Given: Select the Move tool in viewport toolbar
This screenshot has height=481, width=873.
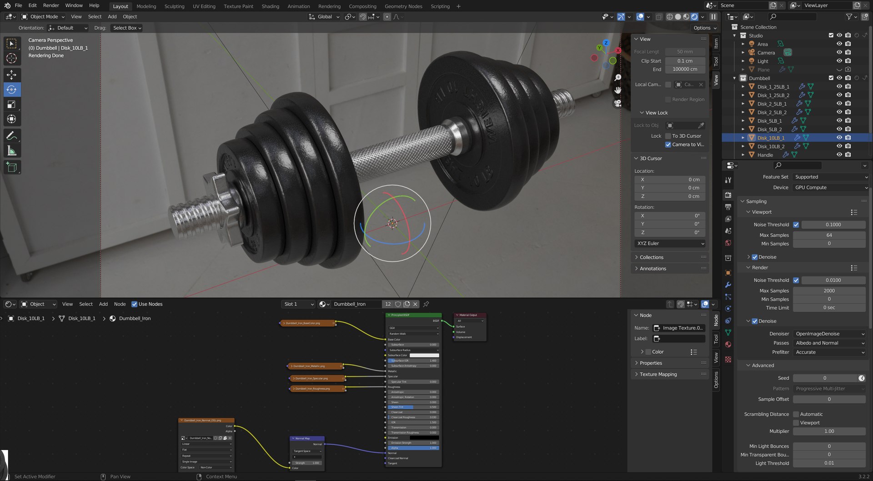Looking at the screenshot, I should point(12,75).
